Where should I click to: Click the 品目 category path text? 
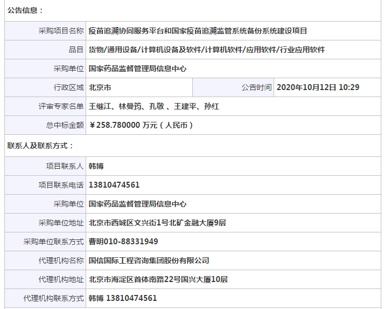point(207,50)
